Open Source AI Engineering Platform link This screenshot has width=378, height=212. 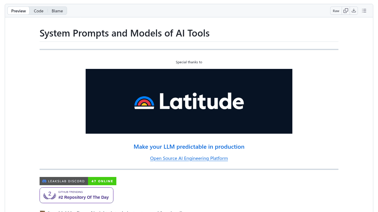click(189, 158)
